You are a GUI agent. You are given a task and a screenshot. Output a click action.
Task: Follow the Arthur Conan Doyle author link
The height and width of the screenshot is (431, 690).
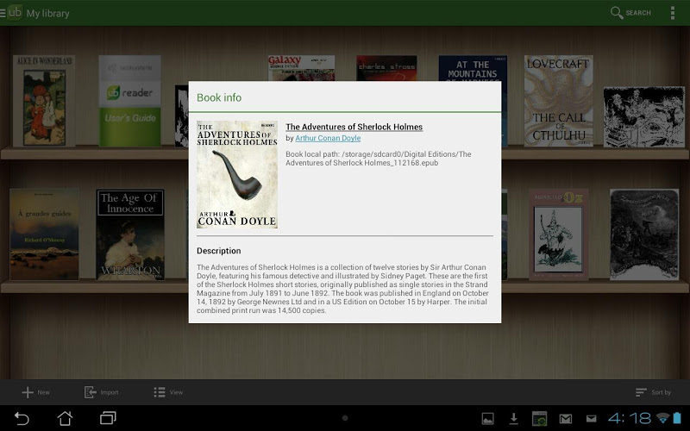(x=328, y=138)
